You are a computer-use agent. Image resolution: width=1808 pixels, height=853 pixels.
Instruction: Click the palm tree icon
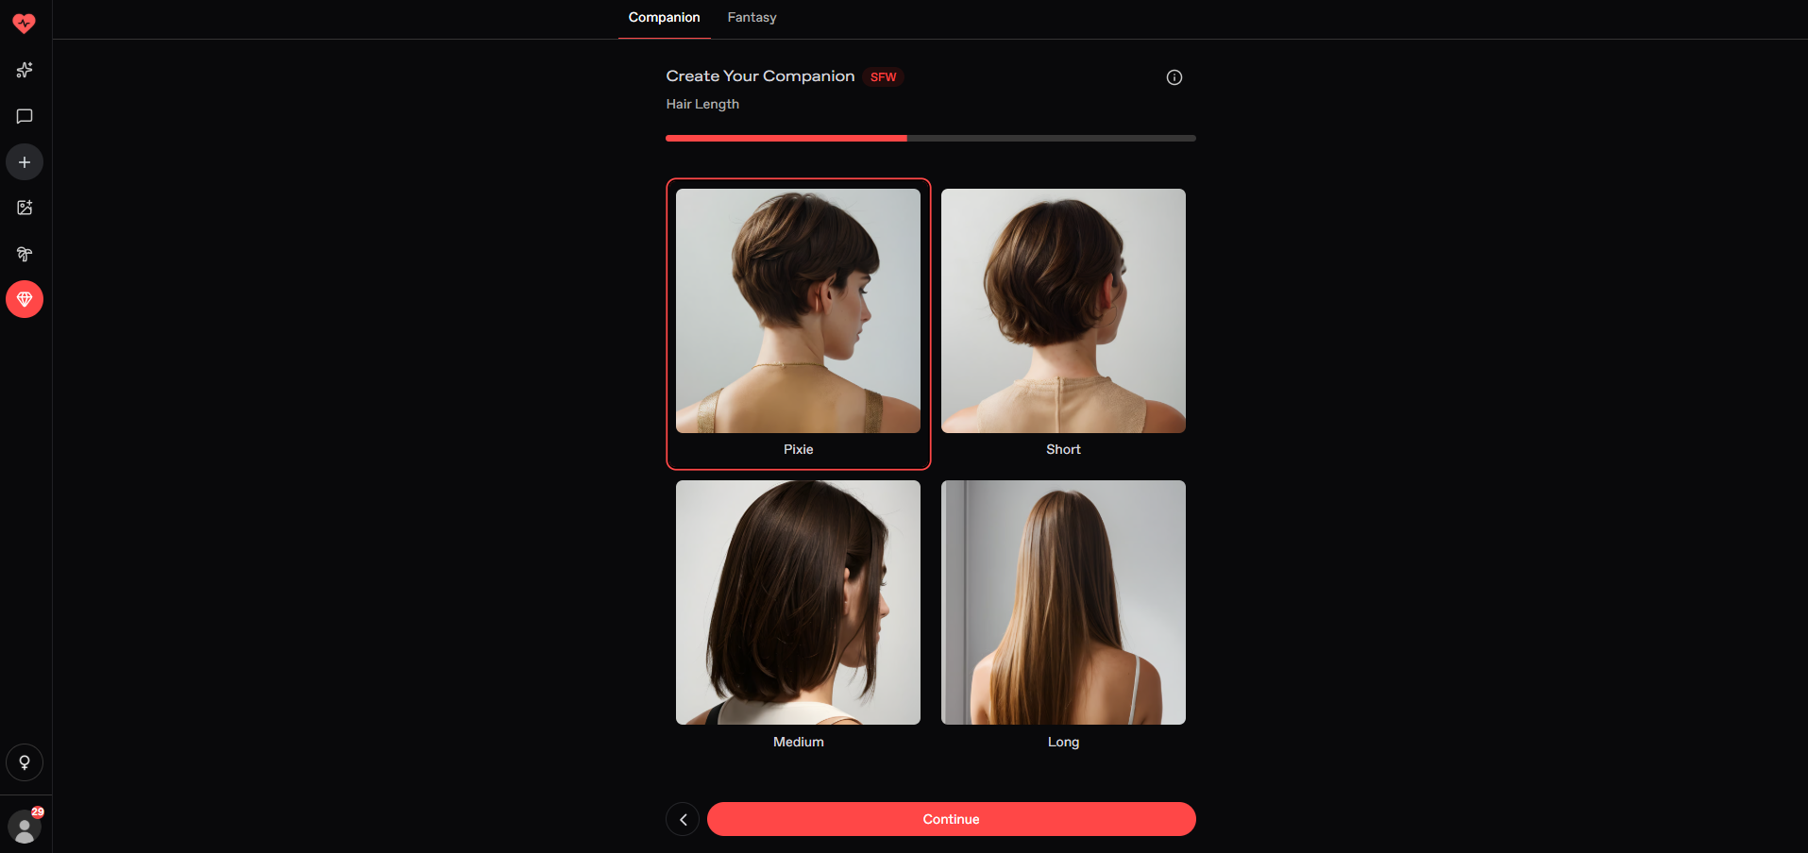pyautogui.click(x=25, y=254)
